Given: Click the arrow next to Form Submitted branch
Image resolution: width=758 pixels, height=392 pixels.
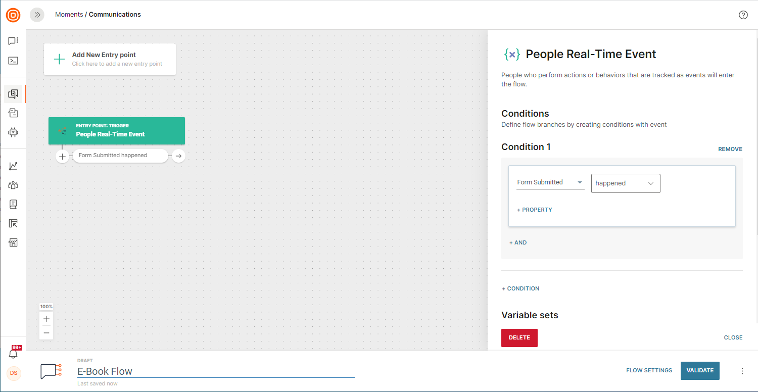Looking at the screenshot, I should pos(178,156).
